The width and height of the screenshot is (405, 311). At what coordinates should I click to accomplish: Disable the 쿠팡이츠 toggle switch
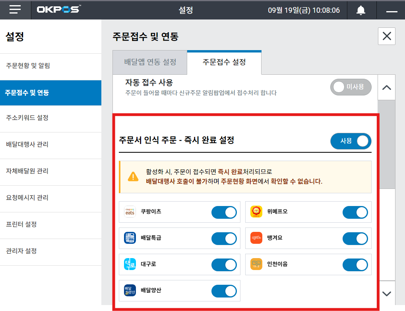[224, 212]
